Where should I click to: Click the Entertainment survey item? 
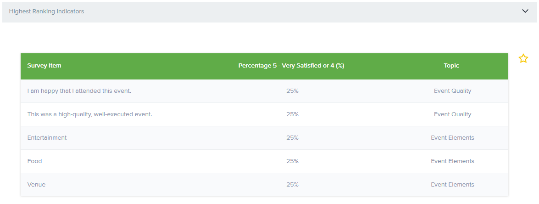47,138
